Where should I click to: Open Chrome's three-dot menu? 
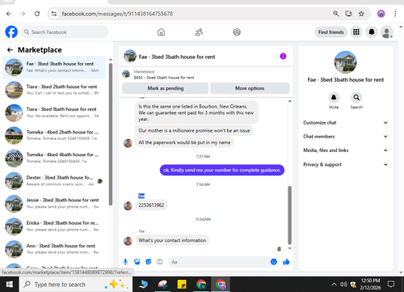pyautogui.click(x=395, y=14)
